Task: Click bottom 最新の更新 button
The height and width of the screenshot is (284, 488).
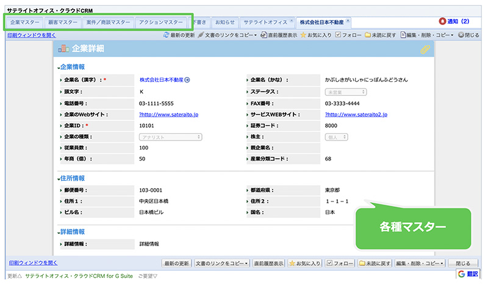Action: click(176, 263)
